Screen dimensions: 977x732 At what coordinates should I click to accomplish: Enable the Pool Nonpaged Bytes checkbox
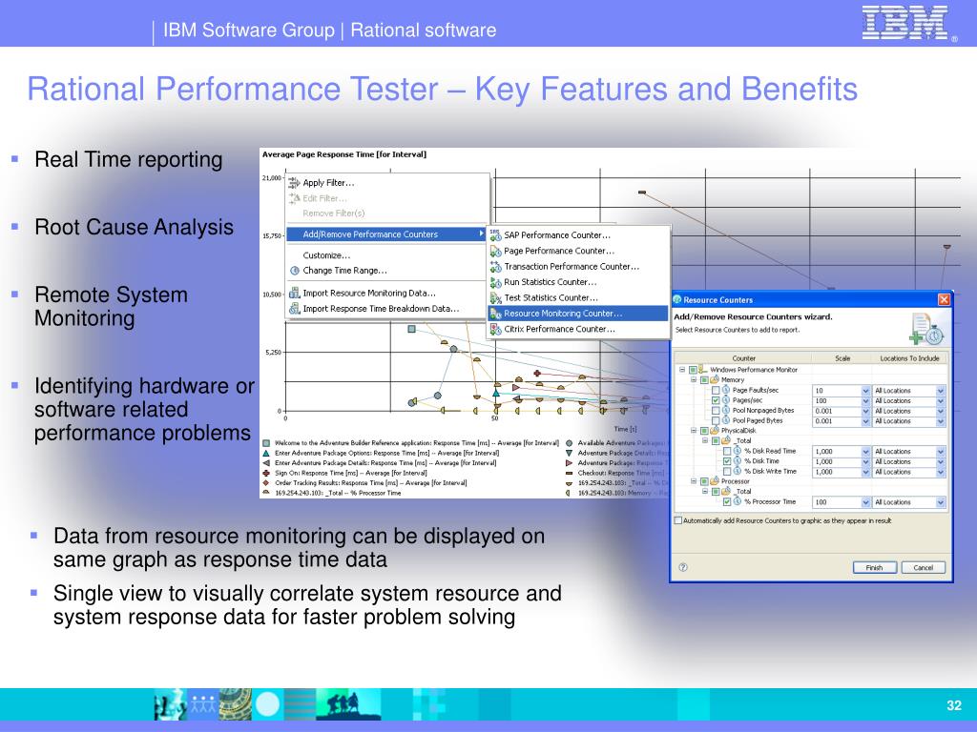[x=716, y=411]
